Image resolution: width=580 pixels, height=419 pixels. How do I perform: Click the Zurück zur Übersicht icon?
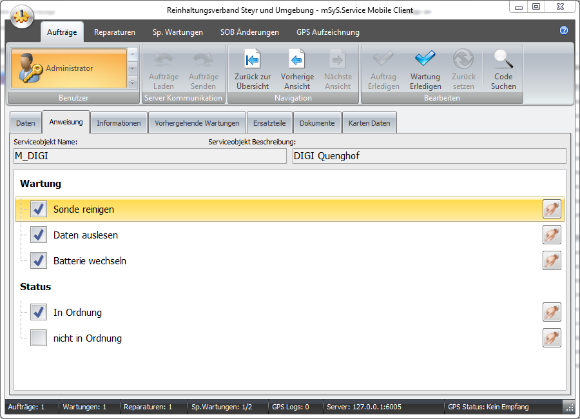pyautogui.click(x=252, y=70)
